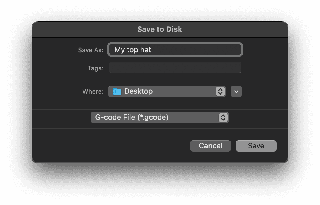This screenshot has height=205, width=320.
Task: Click the Save As filename field
Action: pos(175,49)
